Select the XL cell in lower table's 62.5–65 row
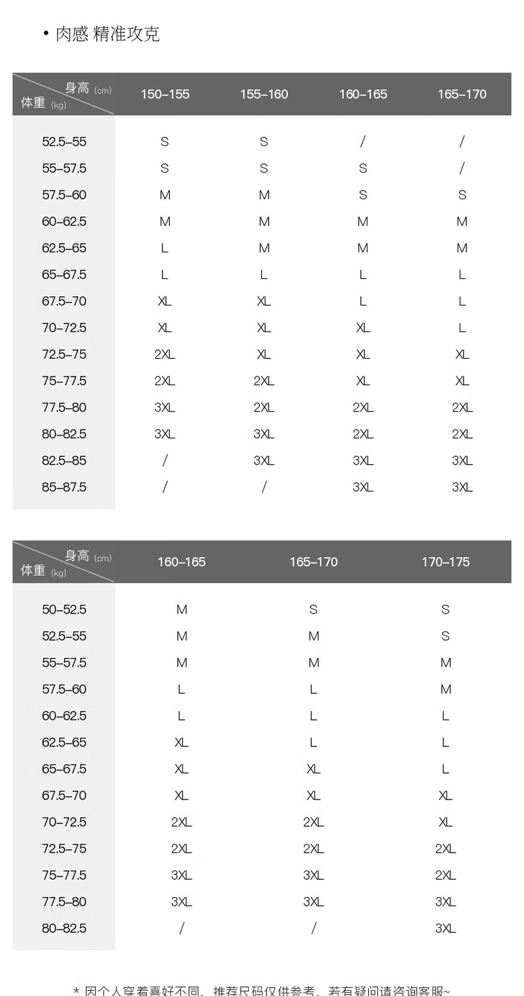Viewport: 524px width, 996px height. [x=181, y=742]
